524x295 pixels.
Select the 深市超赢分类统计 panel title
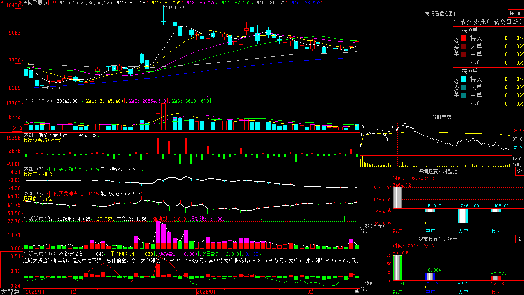point(438,239)
